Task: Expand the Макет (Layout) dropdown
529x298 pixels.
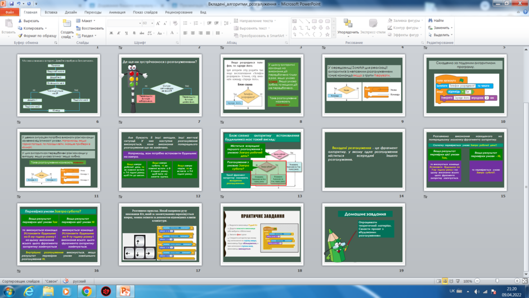Action: pyautogui.click(x=86, y=21)
